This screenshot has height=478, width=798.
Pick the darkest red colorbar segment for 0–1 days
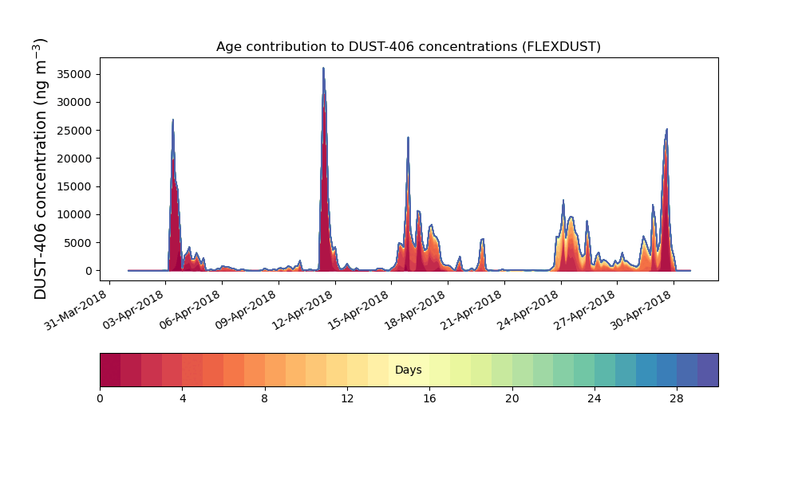pyautogui.click(x=110, y=370)
